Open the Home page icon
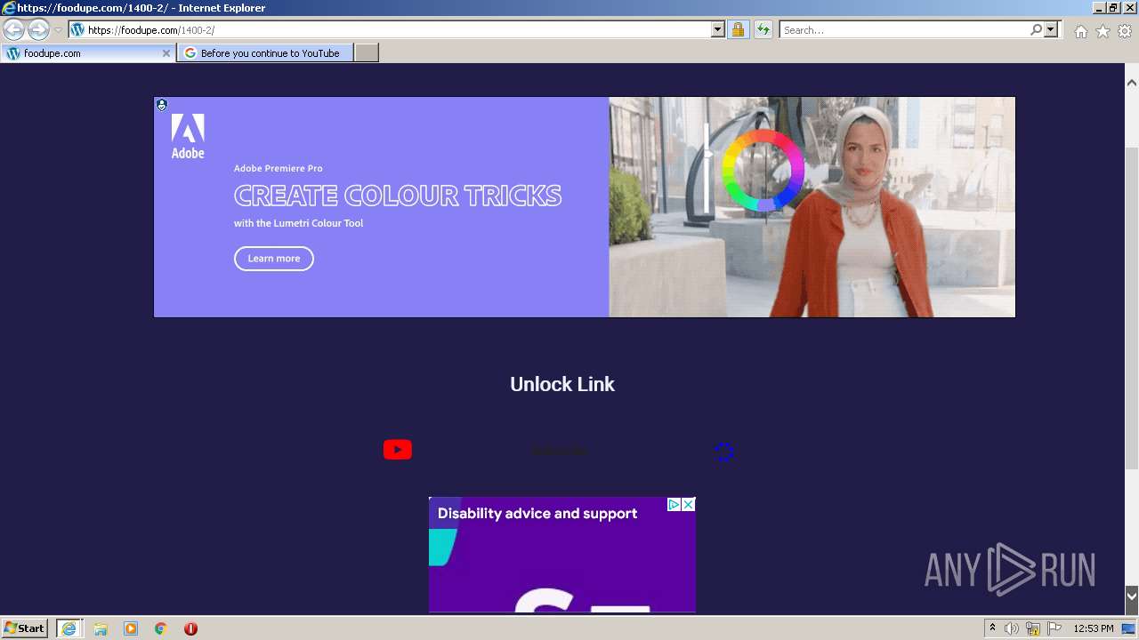This screenshot has width=1139, height=640. pyautogui.click(x=1080, y=31)
